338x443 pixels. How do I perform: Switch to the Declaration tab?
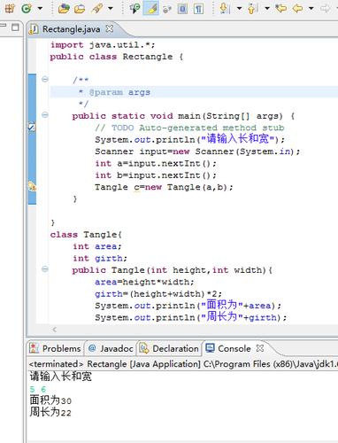coord(169,348)
